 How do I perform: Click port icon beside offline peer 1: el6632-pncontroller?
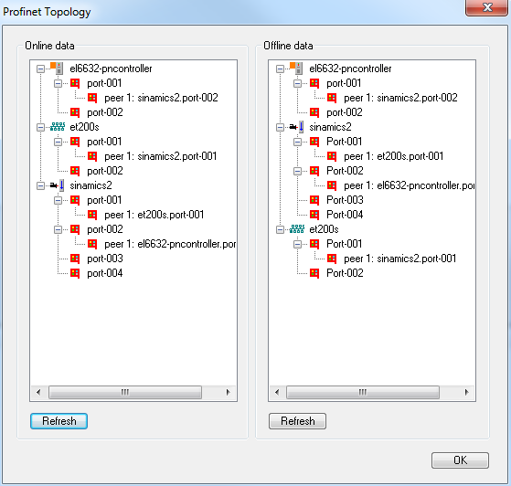(x=332, y=185)
